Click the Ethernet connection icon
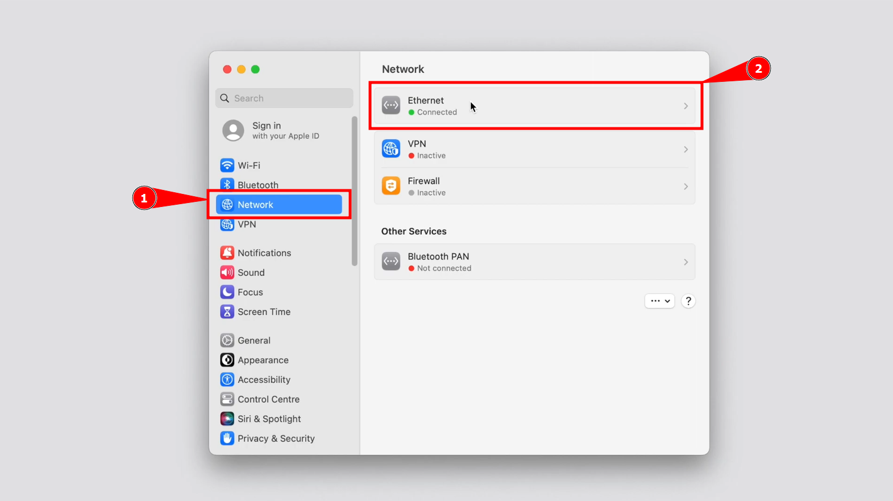Viewport: 893px width, 501px height. [x=391, y=105]
